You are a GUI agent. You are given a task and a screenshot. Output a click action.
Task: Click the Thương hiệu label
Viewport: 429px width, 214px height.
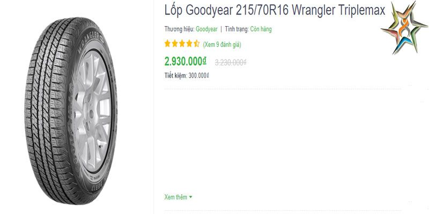(x=180, y=29)
